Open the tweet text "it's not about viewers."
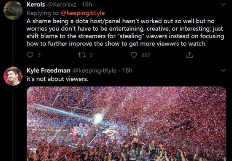Viewport: 232px width, 161px height. [57, 79]
